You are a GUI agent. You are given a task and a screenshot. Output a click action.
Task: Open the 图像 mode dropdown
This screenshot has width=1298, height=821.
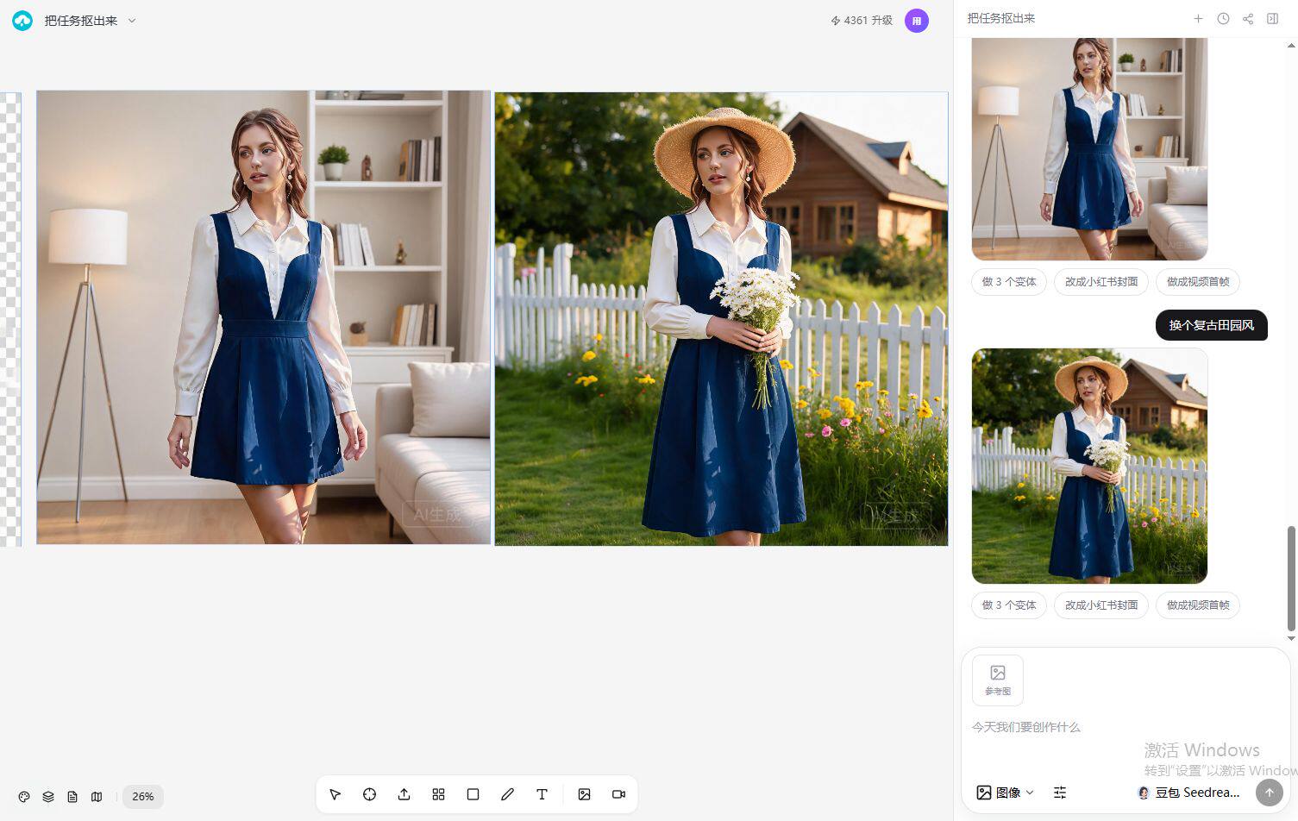1005,793
